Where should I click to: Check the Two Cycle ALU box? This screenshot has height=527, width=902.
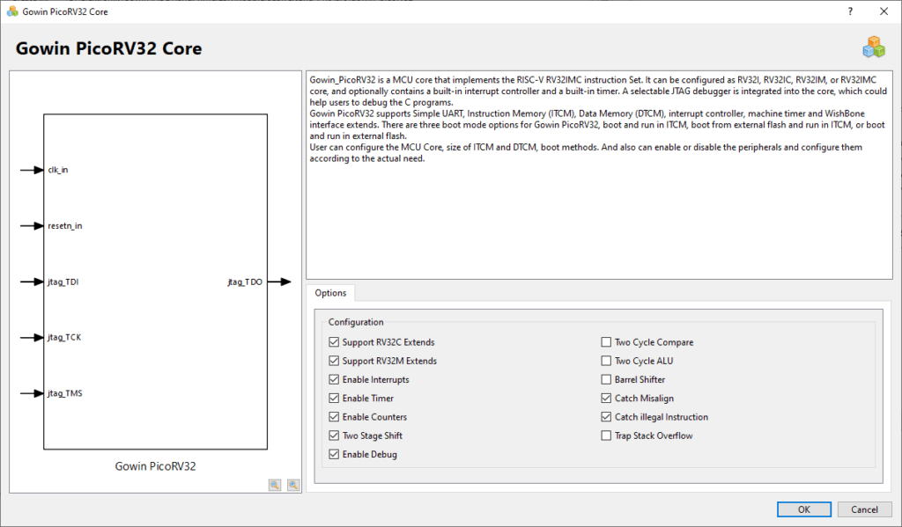coord(606,361)
